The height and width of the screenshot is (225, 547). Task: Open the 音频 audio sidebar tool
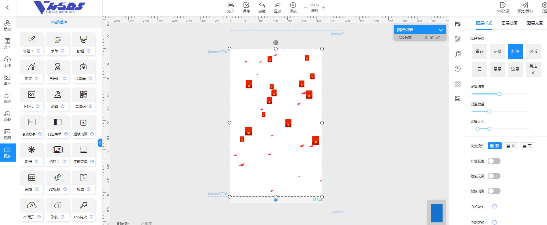click(8, 116)
